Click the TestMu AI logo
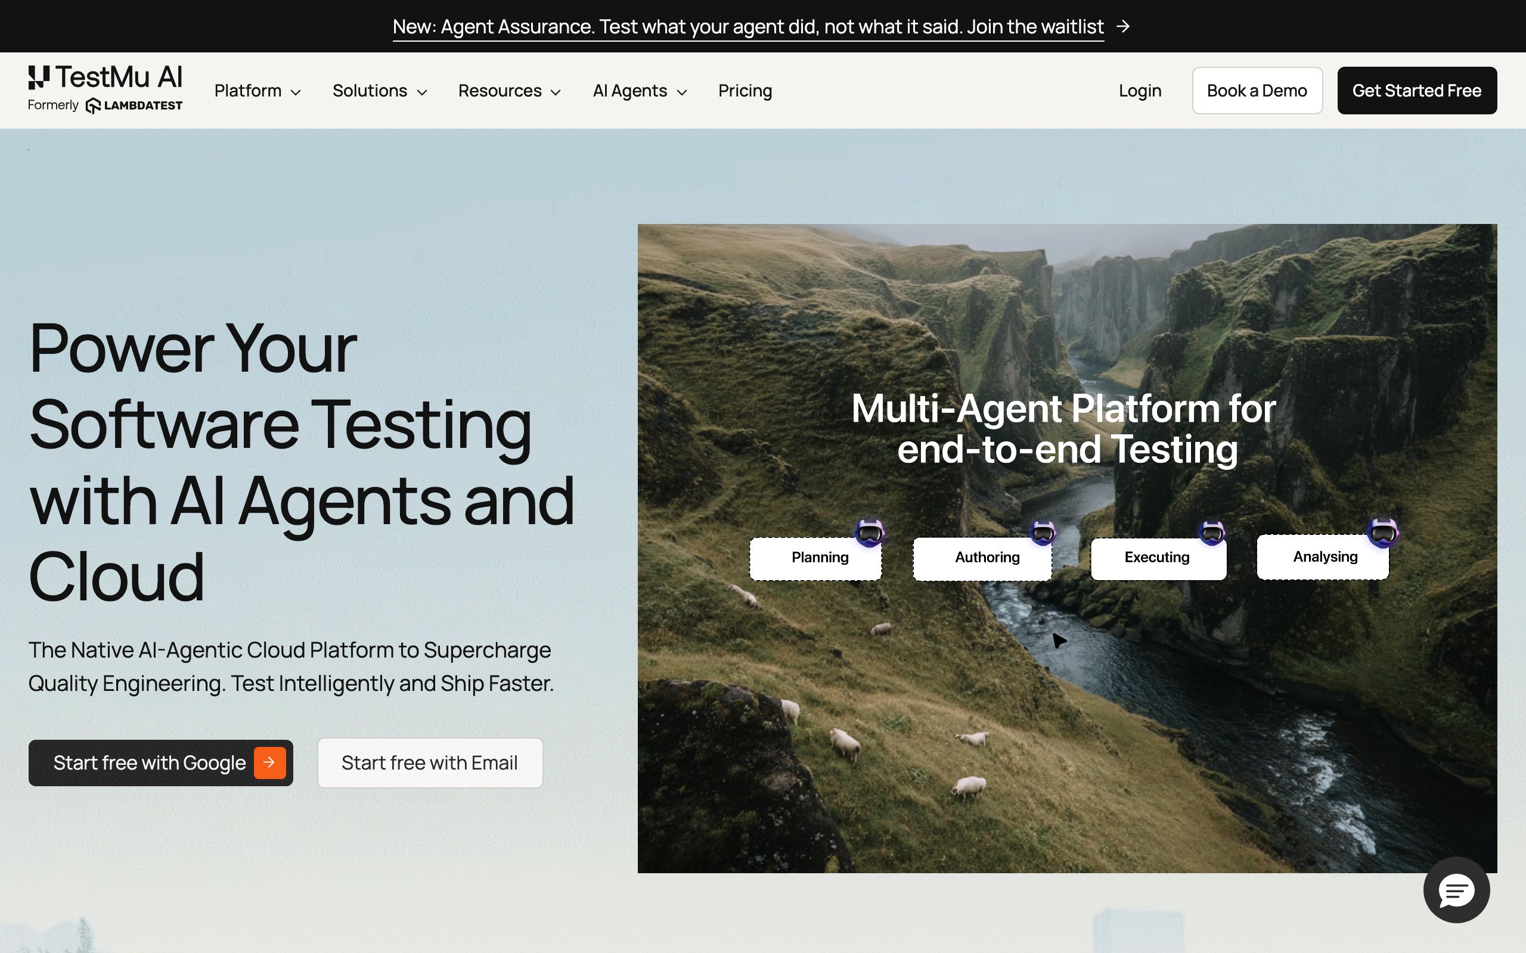Viewport: 1526px width, 953px height. pyautogui.click(x=105, y=77)
